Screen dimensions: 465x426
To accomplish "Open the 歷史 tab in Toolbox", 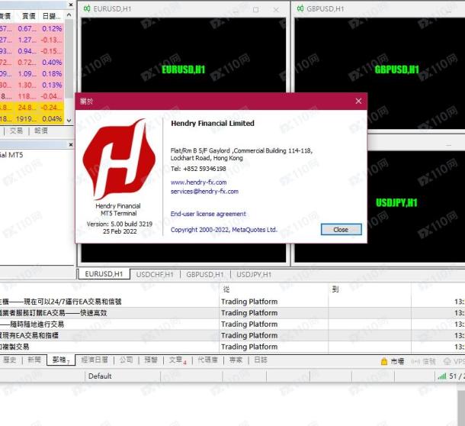I will 9,360.
